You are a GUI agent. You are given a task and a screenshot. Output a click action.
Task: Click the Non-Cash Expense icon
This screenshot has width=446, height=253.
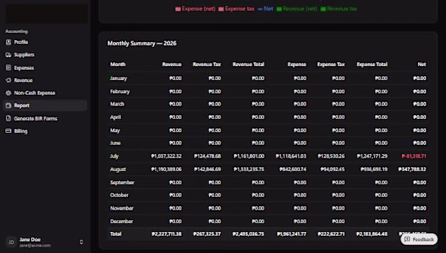point(8,93)
